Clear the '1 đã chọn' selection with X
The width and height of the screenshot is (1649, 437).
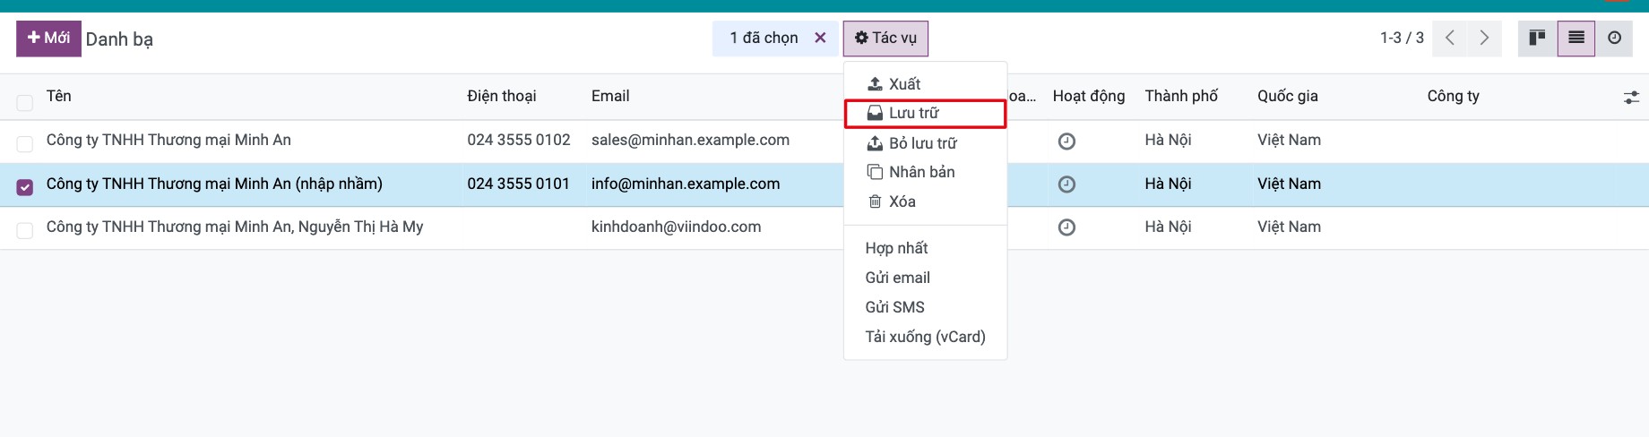point(820,38)
